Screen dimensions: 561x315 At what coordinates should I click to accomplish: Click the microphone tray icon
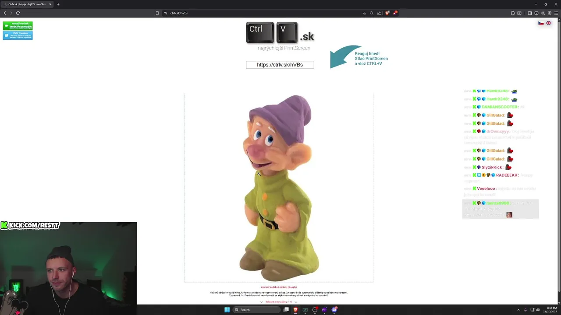point(525,310)
